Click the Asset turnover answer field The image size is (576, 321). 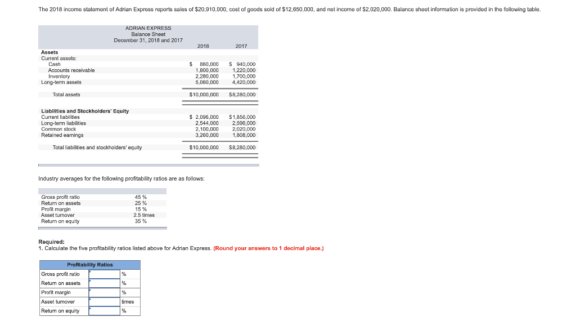coord(104,302)
